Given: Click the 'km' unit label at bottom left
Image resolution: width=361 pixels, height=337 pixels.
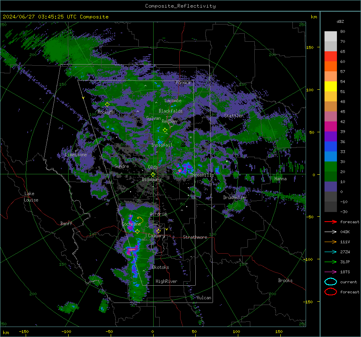Looking at the screenshot, I should pos(6,333).
